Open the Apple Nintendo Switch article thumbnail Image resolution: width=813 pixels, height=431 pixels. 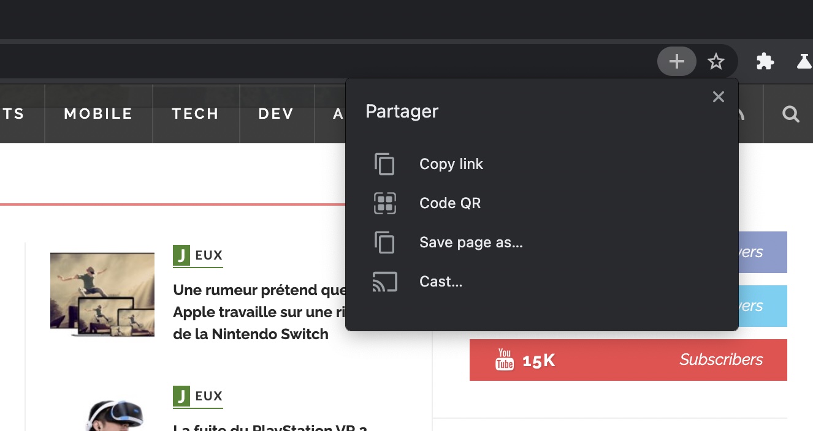[x=102, y=294]
